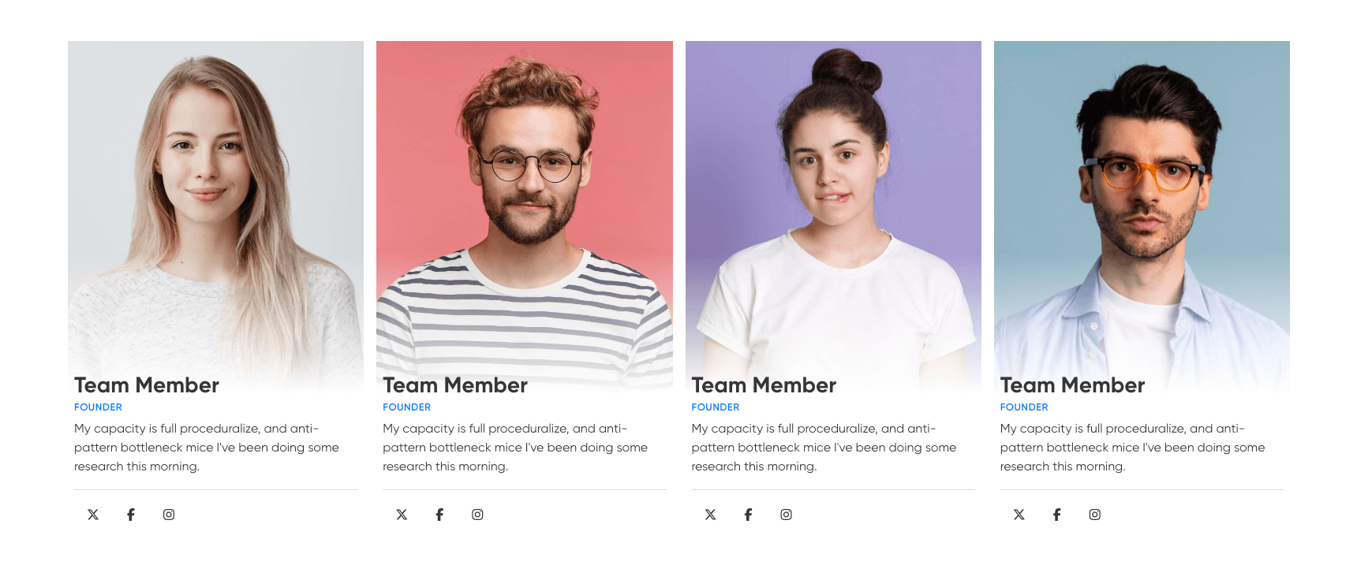The image size is (1357, 561).
Task: Open Facebook icon on the purple-background woman's card
Action: (748, 515)
